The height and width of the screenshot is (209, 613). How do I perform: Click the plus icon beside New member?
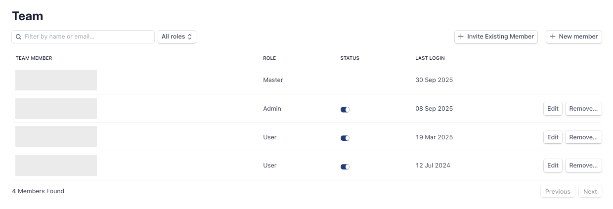[x=553, y=37]
